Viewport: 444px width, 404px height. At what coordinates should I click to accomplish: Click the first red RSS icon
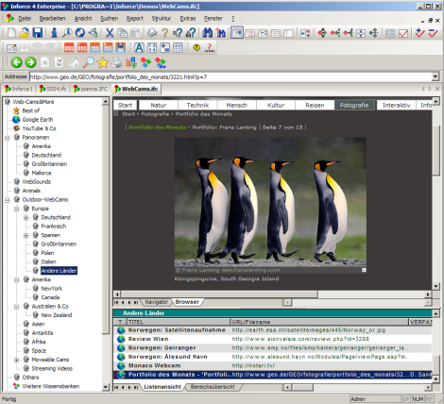coord(69,47)
